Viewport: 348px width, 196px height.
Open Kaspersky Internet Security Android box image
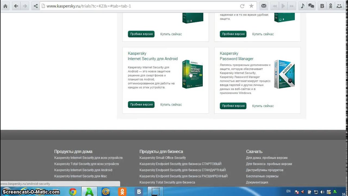coord(192,74)
